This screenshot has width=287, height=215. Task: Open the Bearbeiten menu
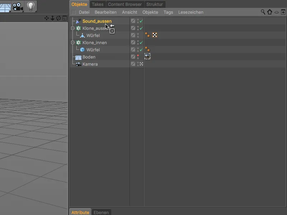[105, 12]
